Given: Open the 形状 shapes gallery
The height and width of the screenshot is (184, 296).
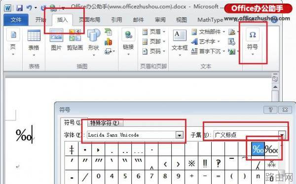Looking at the screenshot, I should click(94, 42).
